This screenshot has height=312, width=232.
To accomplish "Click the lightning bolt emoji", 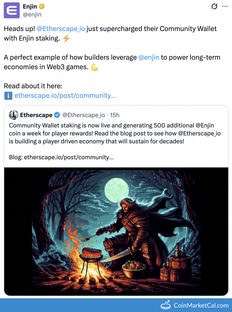I will click(x=66, y=38).
